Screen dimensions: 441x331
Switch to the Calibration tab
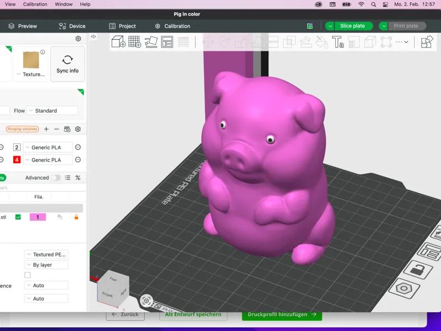[x=173, y=26]
